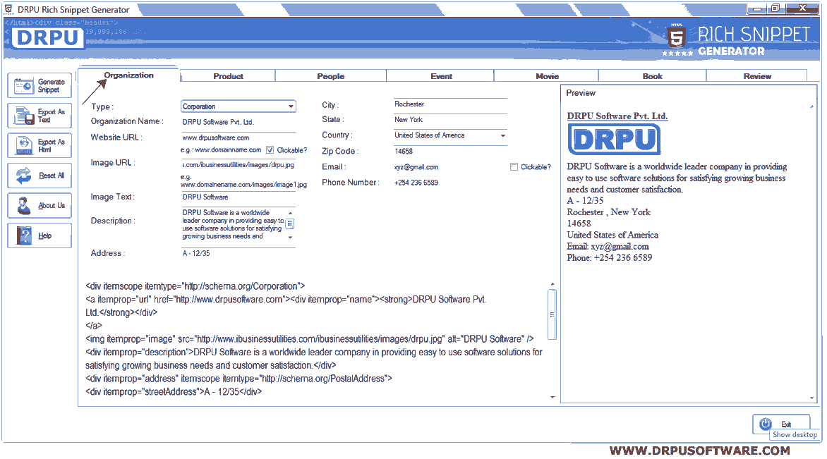
Task: Click the Generate Snippet button label
Action: (x=52, y=86)
